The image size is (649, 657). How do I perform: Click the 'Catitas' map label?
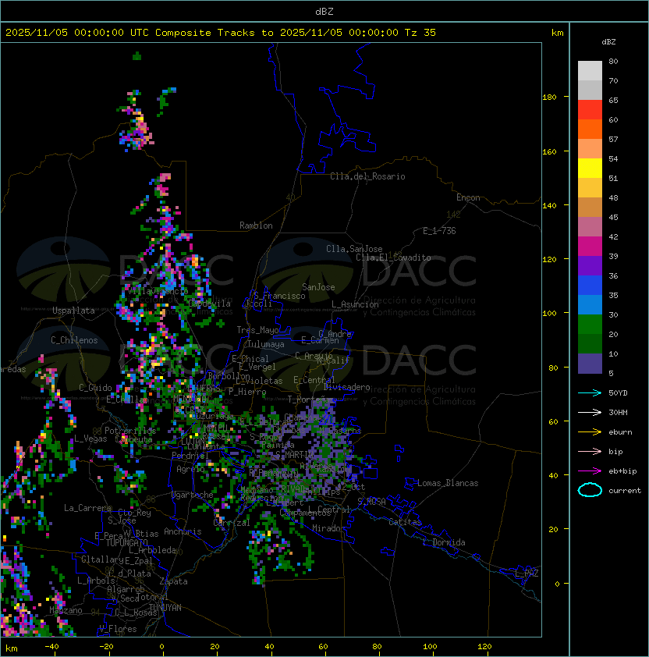[x=405, y=522]
